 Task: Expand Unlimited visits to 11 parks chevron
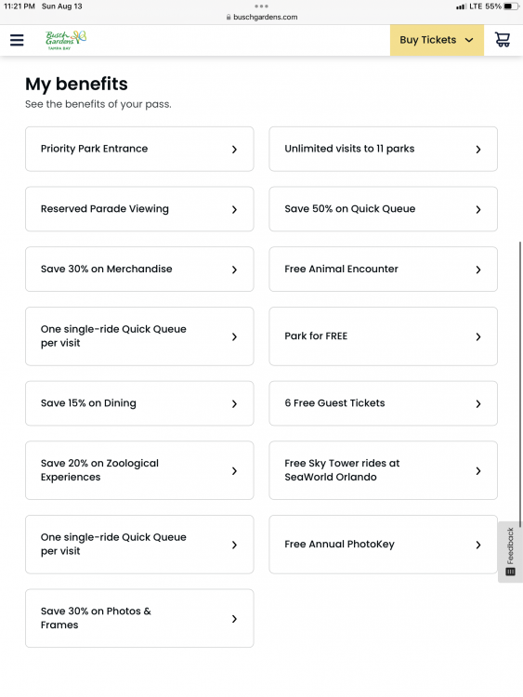point(478,150)
